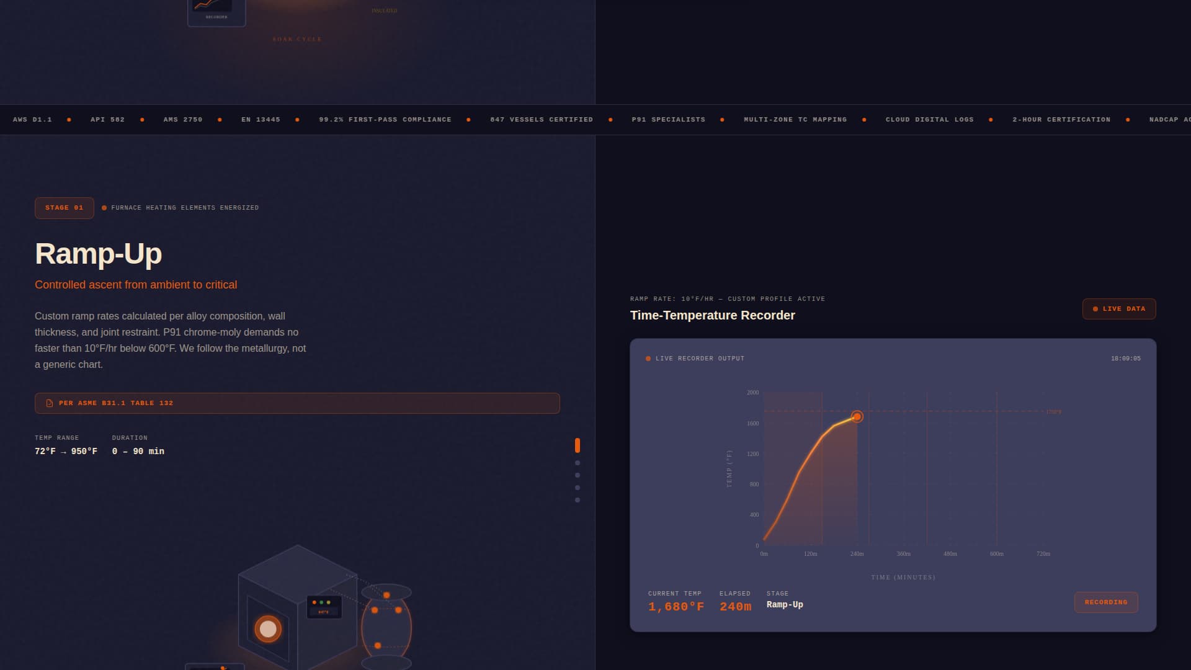Open PER ASME B31.1 TABLE 132 reference

click(297, 403)
